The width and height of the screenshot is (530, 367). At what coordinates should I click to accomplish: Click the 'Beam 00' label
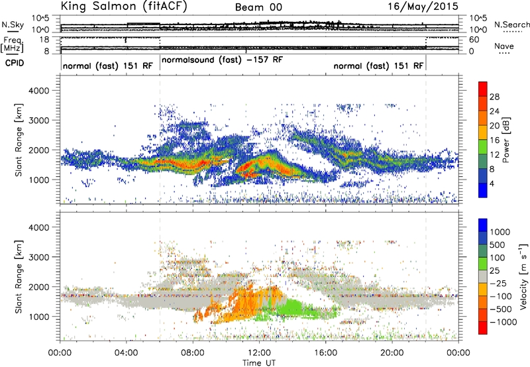pyautogui.click(x=258, y=7)
